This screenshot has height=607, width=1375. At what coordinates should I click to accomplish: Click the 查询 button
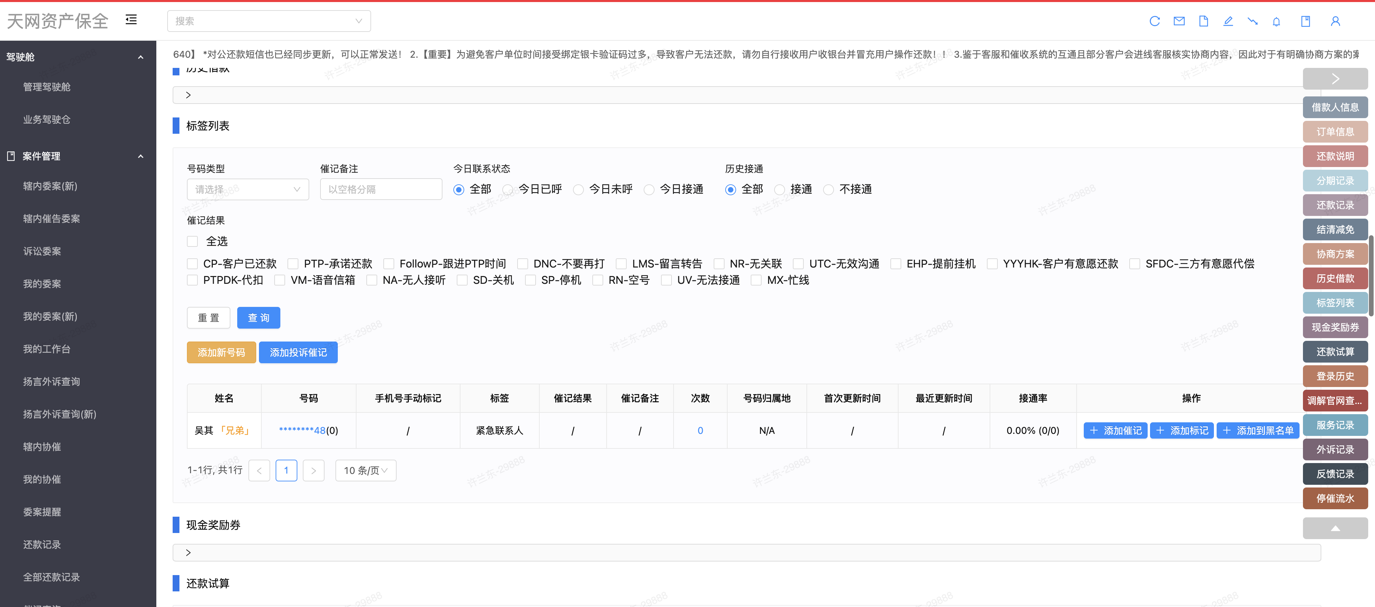(258, 318)
